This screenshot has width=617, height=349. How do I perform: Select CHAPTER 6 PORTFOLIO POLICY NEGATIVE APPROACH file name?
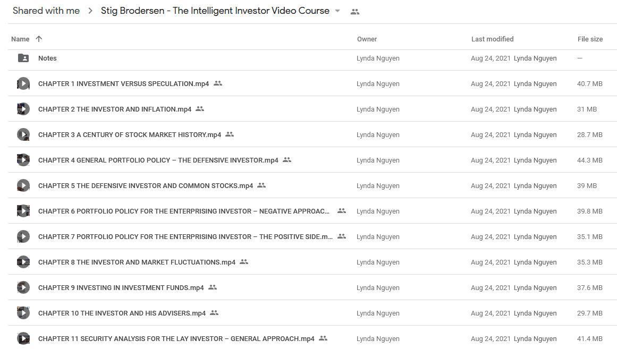(184, 211)
